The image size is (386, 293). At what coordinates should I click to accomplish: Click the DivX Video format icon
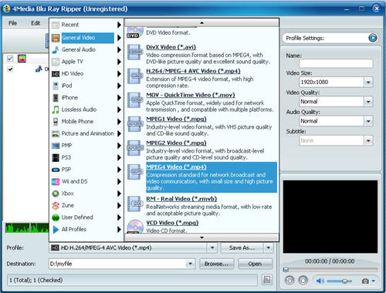click(135, 52)
